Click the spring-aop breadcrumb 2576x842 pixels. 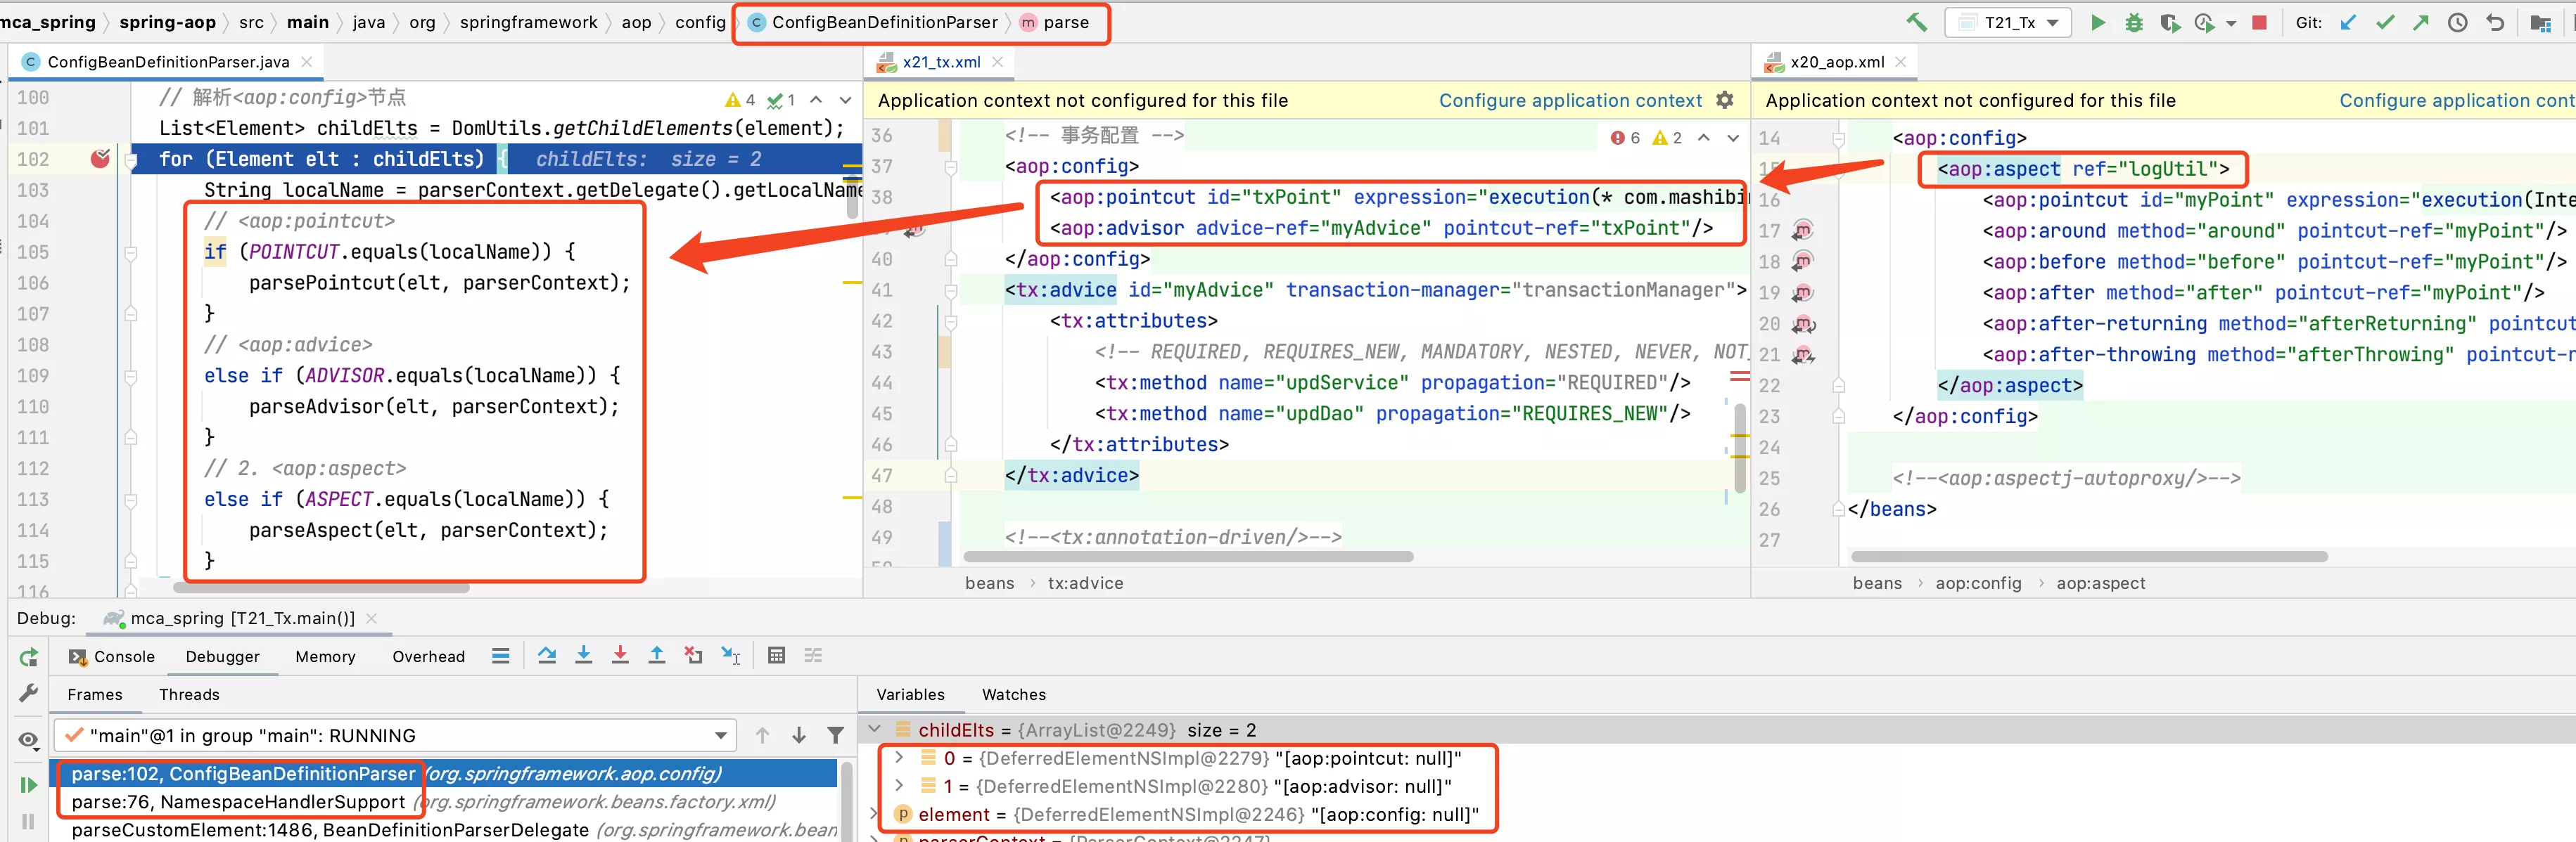pos(167,22)
